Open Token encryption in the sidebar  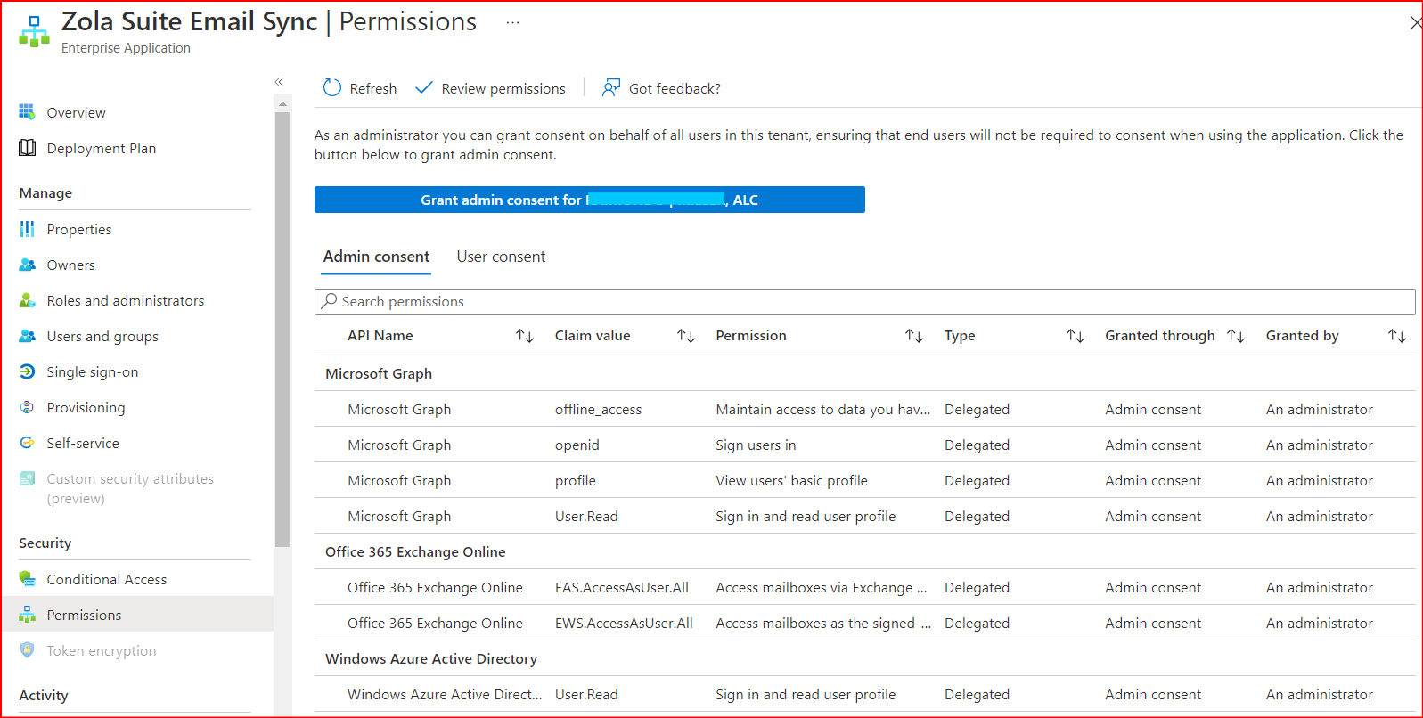(x=102, y=650)
